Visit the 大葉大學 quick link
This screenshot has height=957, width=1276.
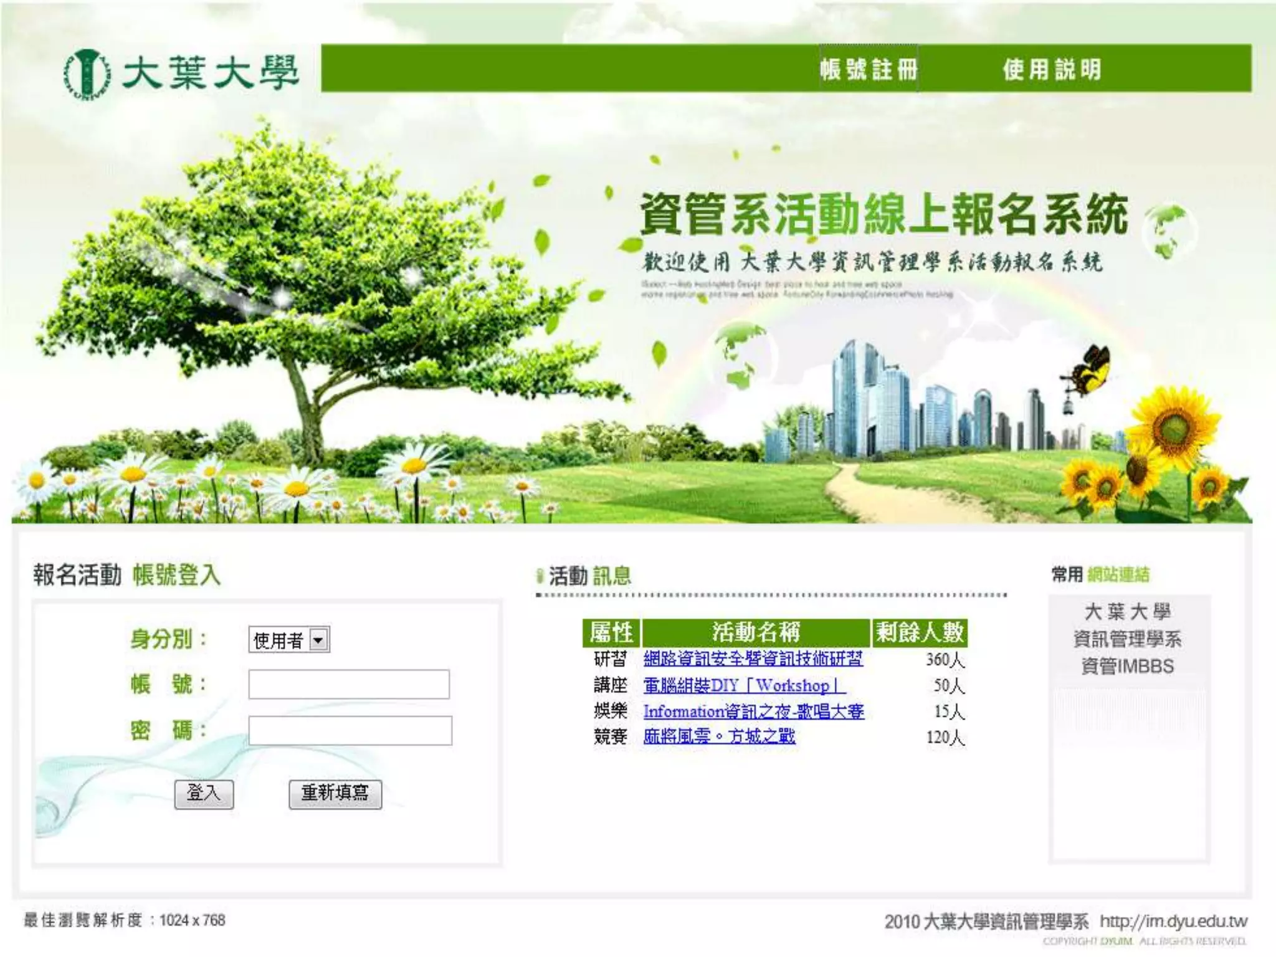pos(1127,612)
